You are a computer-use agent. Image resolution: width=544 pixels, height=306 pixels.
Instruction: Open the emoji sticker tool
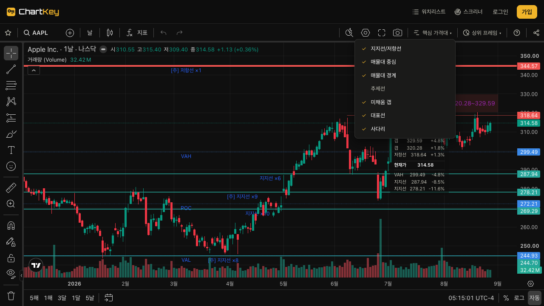pos(11,166)
